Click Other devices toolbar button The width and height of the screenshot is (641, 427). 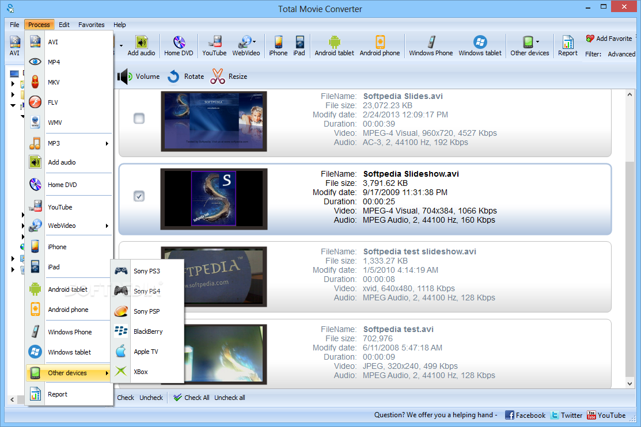coord(529,46)
